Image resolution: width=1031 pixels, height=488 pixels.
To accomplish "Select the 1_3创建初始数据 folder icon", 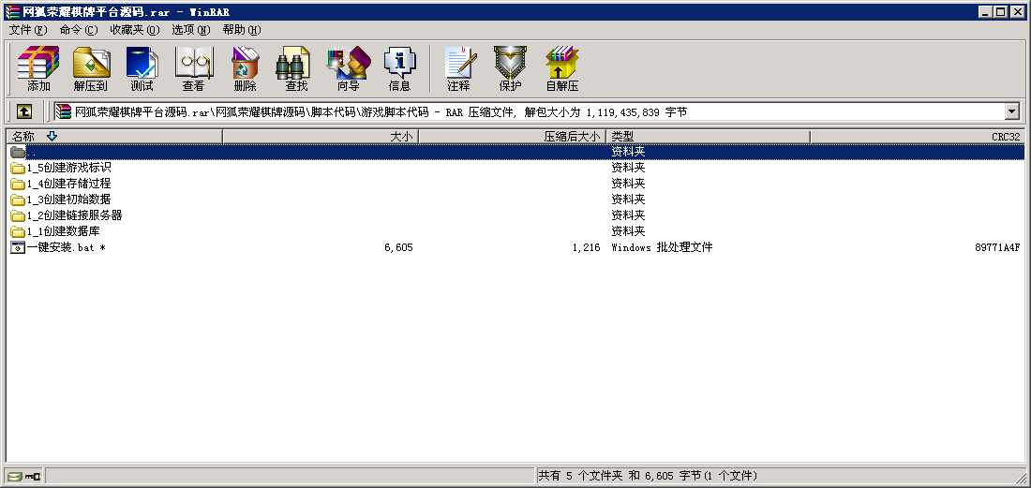I will coord(18,200).
